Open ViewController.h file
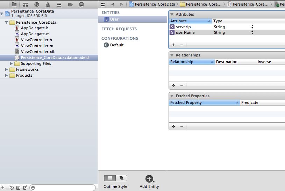This screenshot has height=191, width=285. [x=36, y=40]
